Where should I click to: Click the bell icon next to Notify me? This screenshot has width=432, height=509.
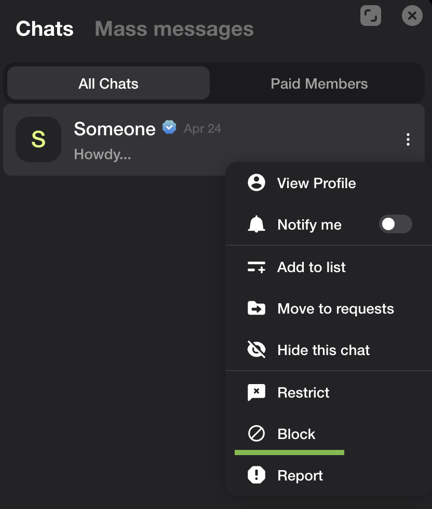pos(256,224)
